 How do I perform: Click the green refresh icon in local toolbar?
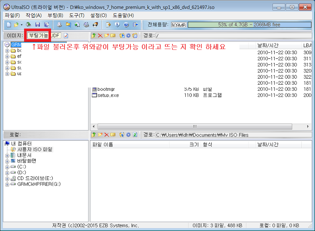tap(135, 135)
